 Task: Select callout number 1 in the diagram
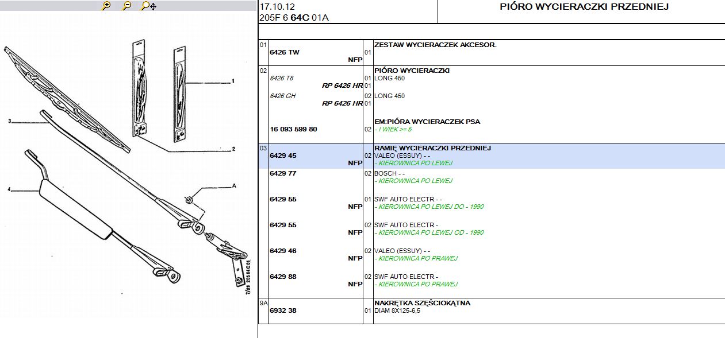click(x=233, y=81)
